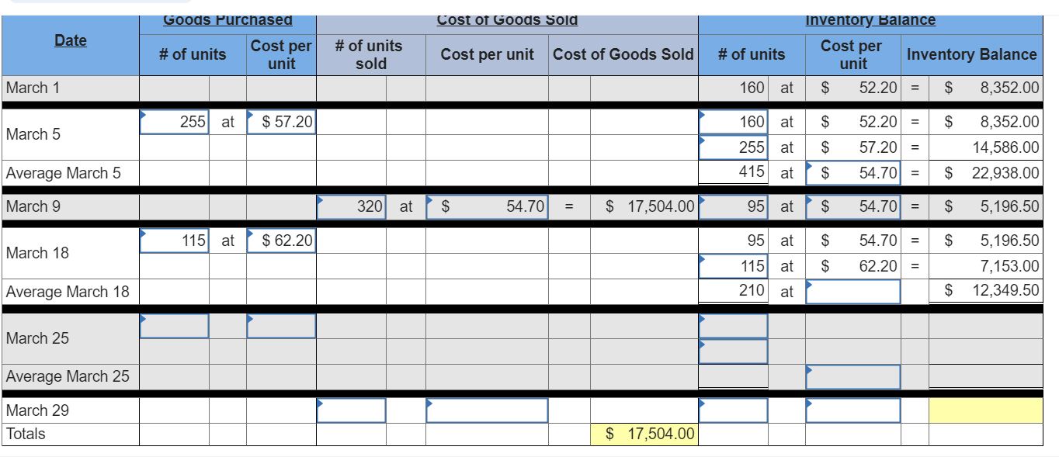Select the March 29 inventory units field

[x=734, y=410]
